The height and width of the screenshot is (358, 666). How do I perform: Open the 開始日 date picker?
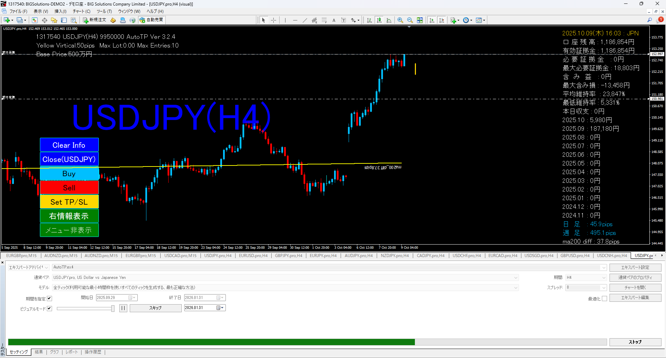[x=117, y=298]
